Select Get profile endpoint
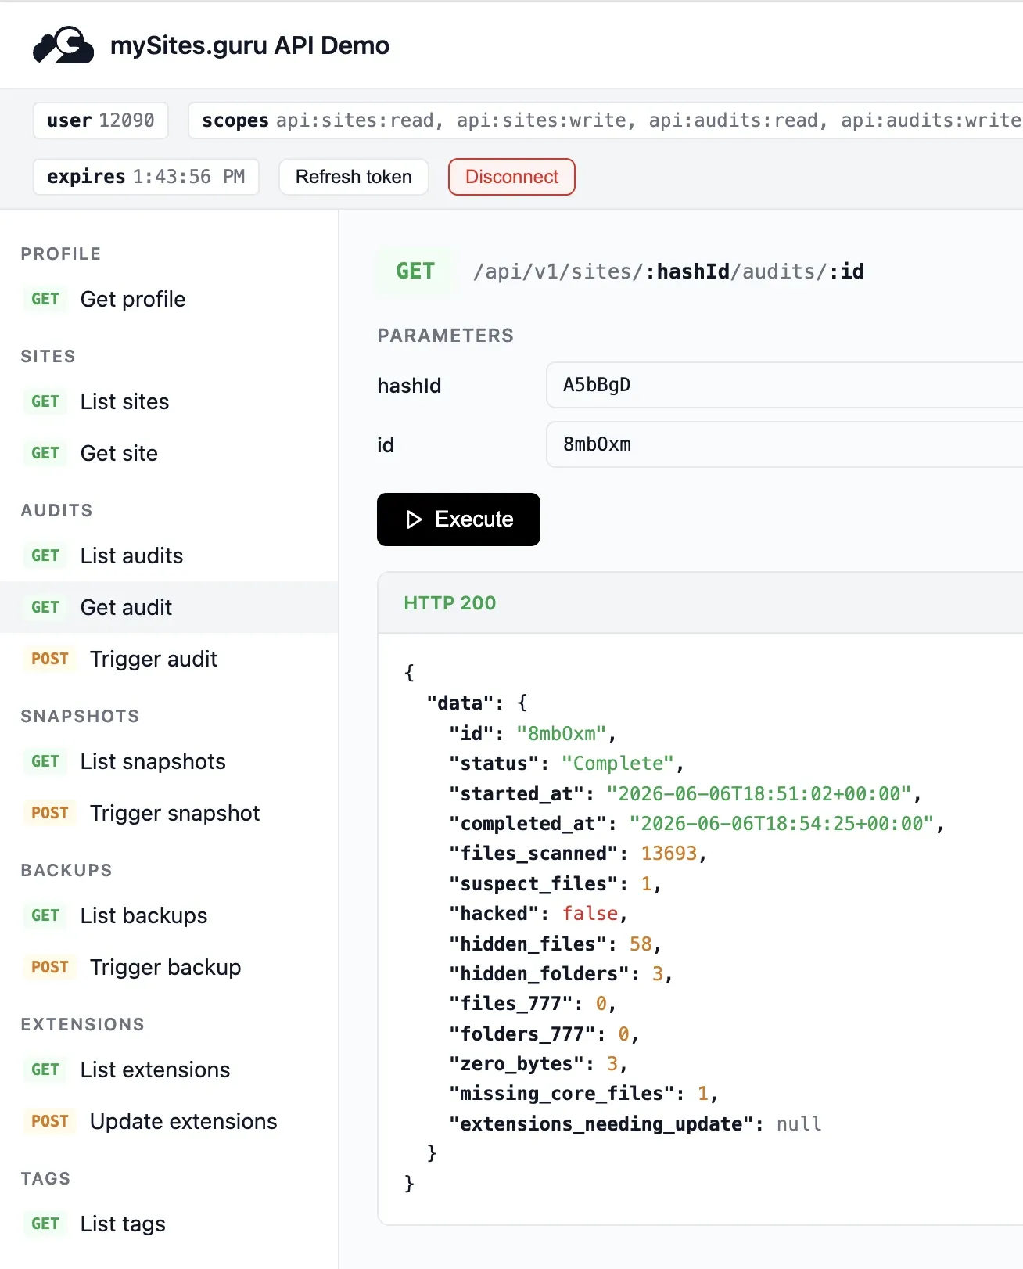Viewport: 1023px width, 1269px height. pyautogui.click(x=169, y=299)
